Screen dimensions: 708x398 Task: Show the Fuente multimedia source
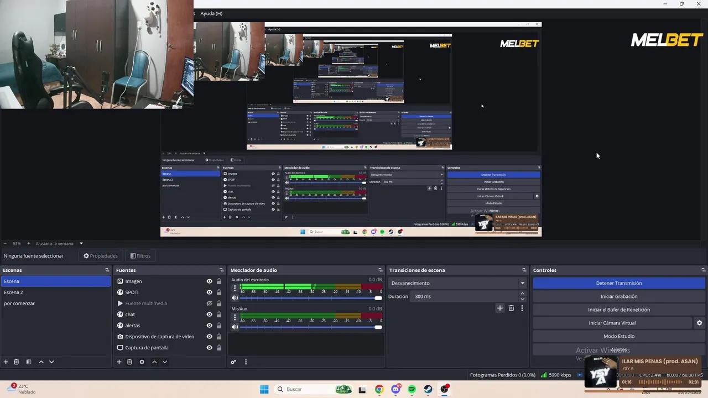point(209,303)
